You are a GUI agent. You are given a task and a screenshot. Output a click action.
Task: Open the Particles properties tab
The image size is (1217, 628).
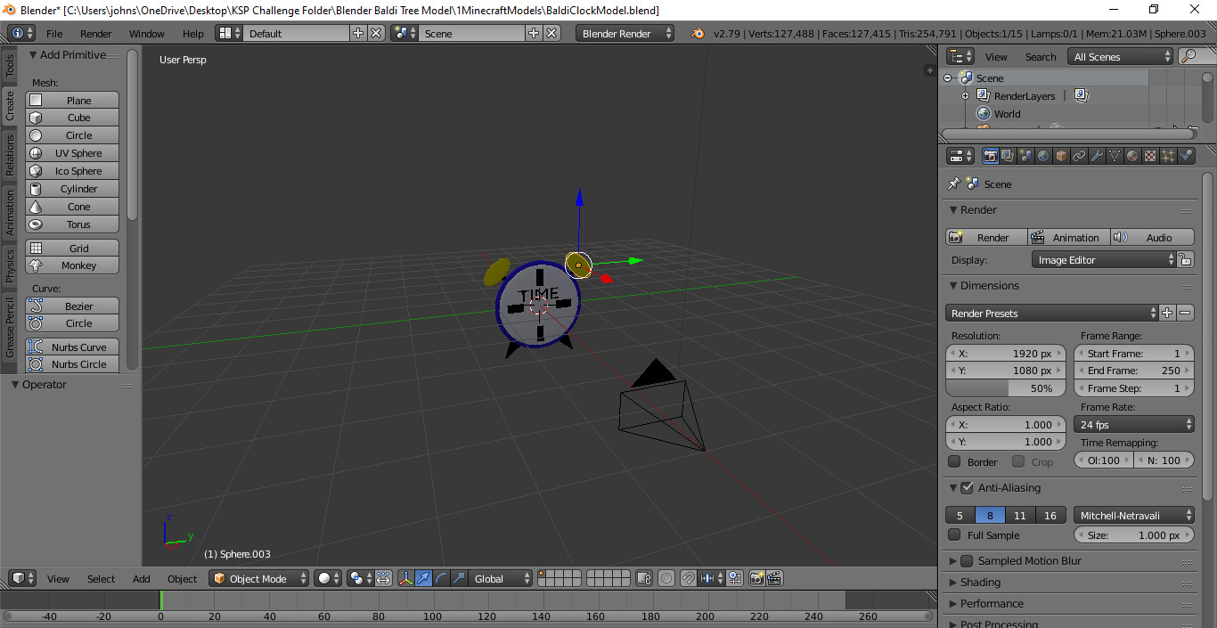1167,155
